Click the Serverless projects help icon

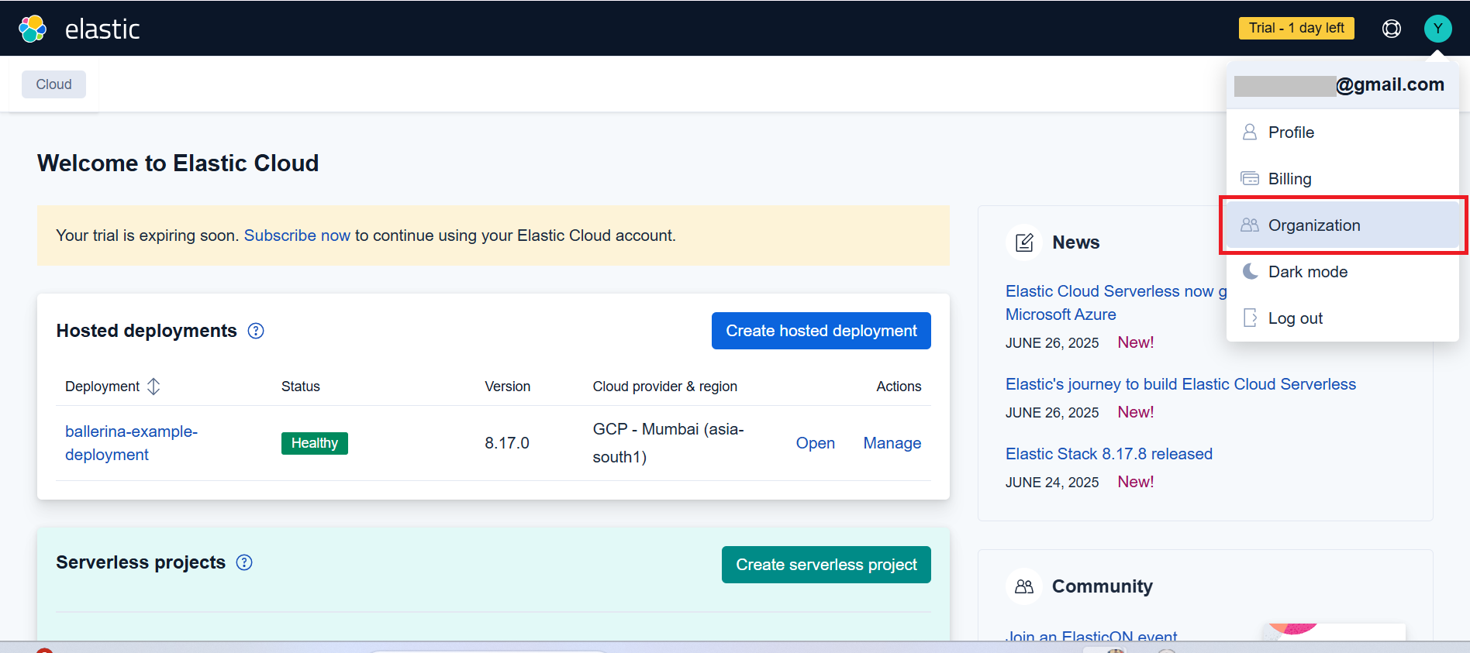tap(244, 562)
